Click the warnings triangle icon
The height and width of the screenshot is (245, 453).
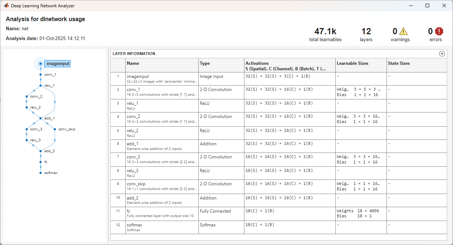click(403, 31)
